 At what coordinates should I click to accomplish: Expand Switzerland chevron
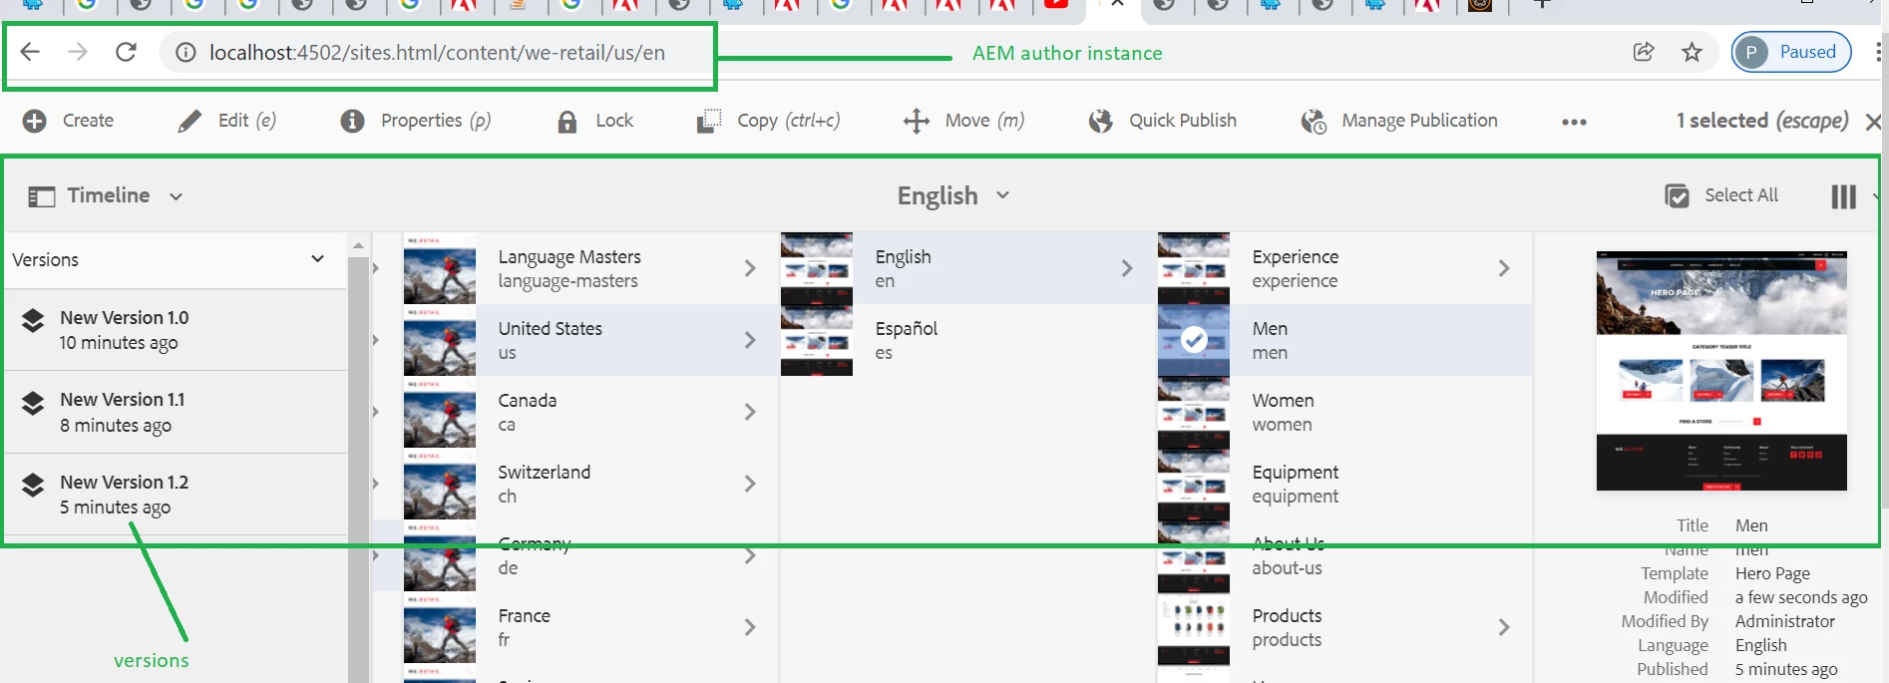750,484
